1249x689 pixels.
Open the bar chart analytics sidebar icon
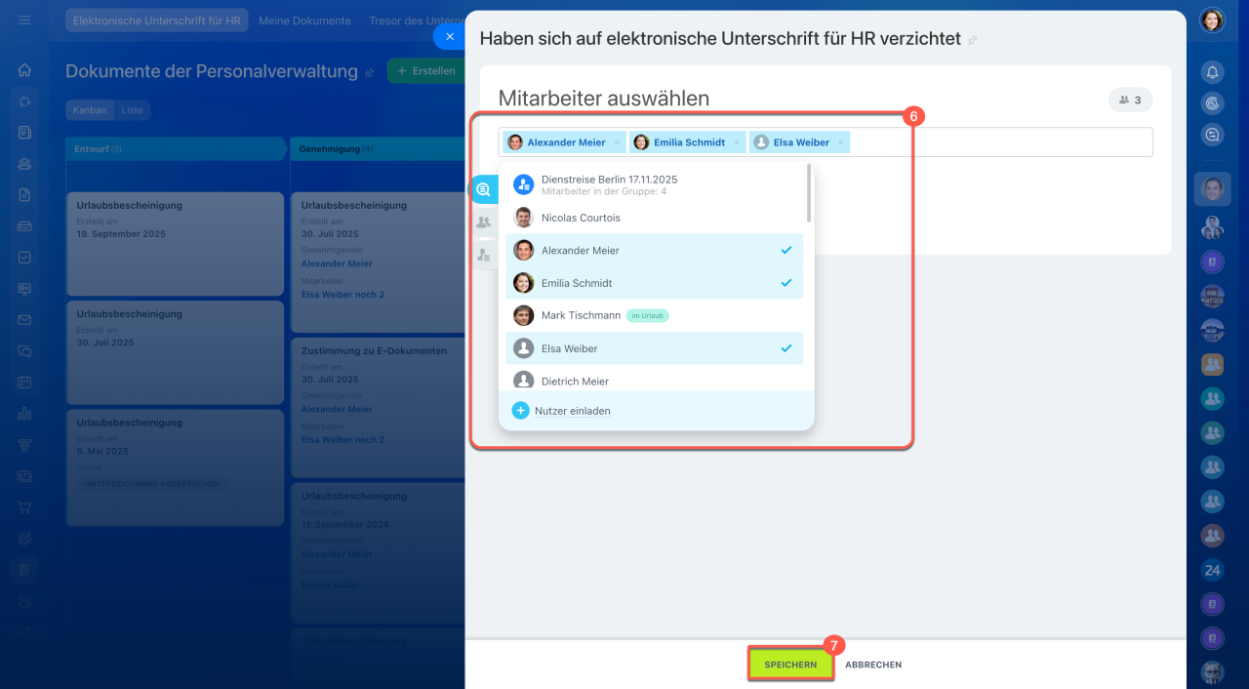tap(24, 413)
